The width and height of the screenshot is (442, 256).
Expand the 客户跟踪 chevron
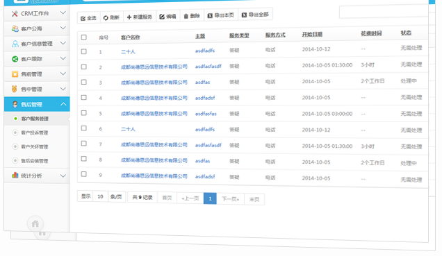tap(63, 58)
